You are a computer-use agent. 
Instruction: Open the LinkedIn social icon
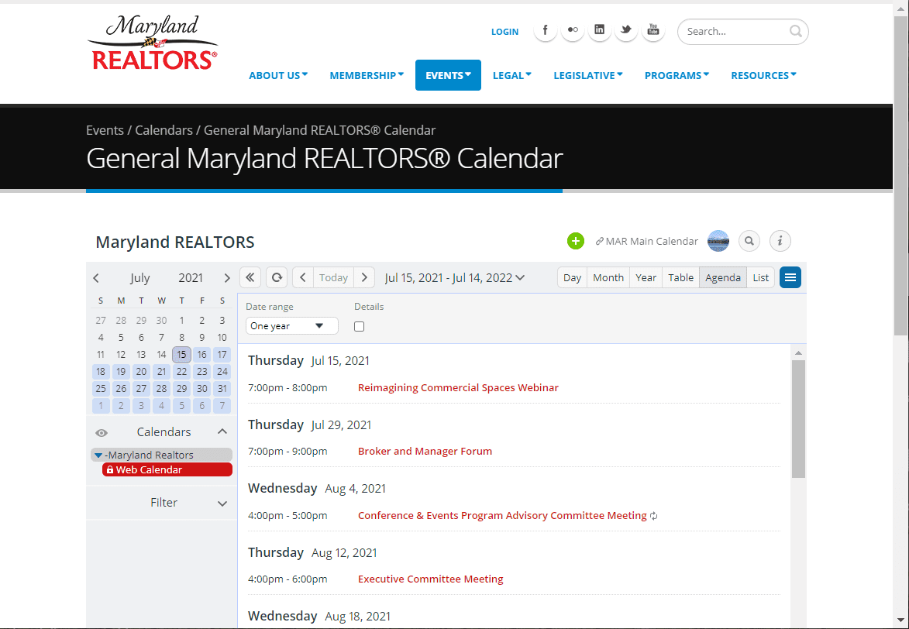point(599,31)
